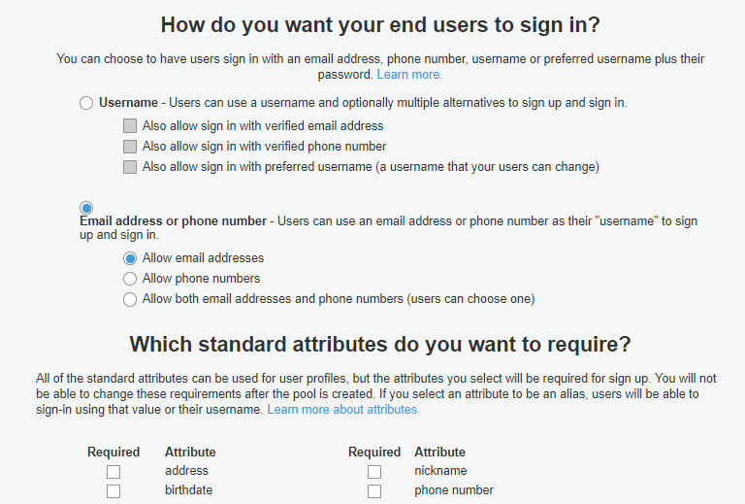Require the phone number attribute checkbox

point(374,491)
